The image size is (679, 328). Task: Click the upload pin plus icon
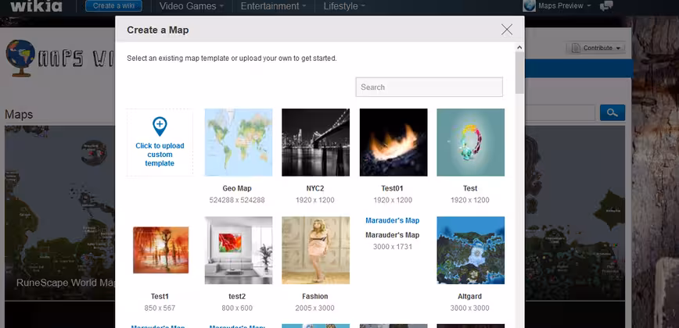[x=160, y=127]
